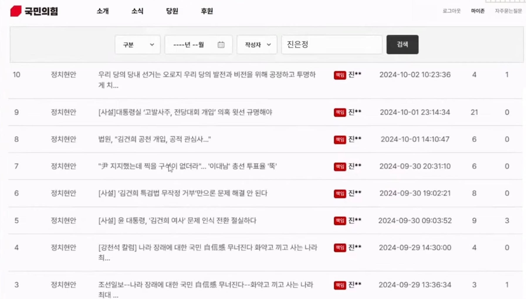
Task: Open post '尹 지지했는데 찍을 구석이 없더라'
Action: [x=187, y=166]
